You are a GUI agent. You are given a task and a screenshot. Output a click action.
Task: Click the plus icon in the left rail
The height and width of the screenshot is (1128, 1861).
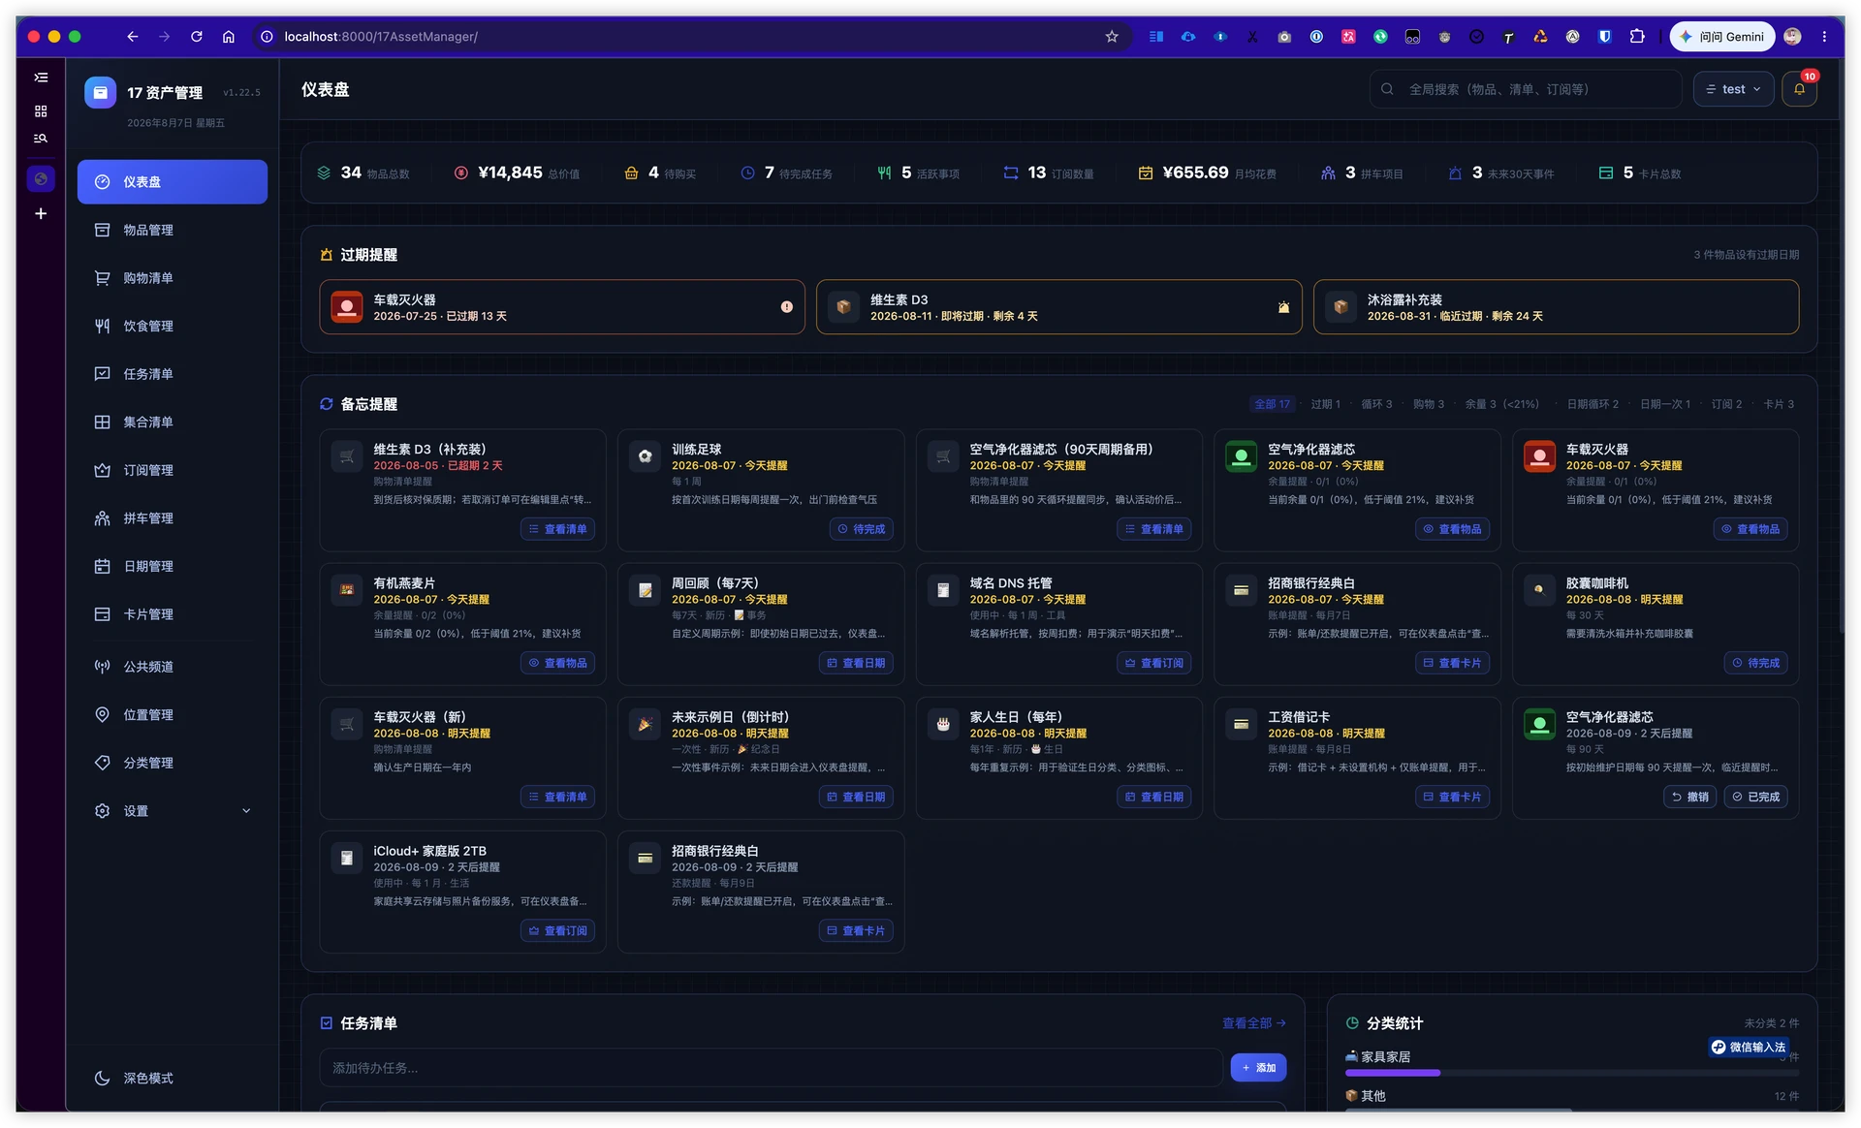[41, 213]
